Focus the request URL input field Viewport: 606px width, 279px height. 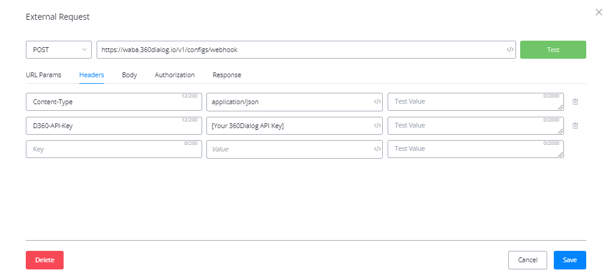point(300,50)
